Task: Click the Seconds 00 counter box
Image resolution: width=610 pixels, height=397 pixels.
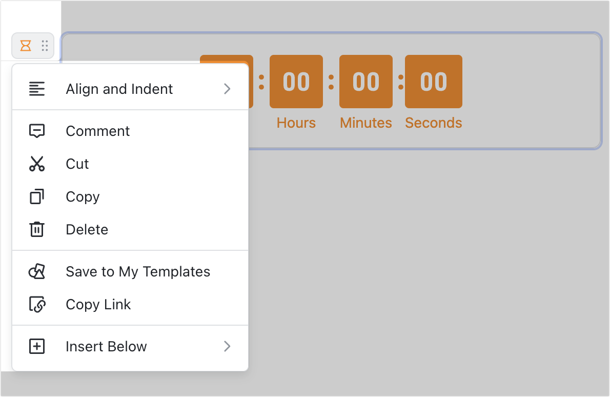Action: (x=433, y=82)
